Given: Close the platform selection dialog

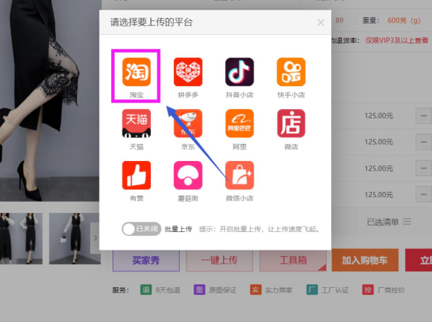Looking at the screenshot, I should [321, 23].
